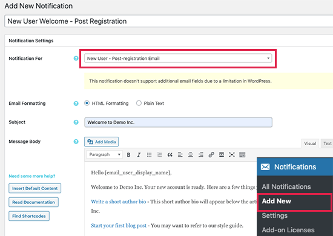This screenshot has height=236, width=333.
Task: Open help for Email Formatting
Action: [x=76, y=103]
